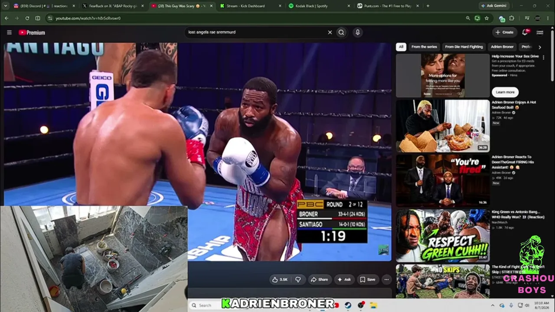Open the browser extensions puzzle icon
The image size is (555, 312).
512,18
